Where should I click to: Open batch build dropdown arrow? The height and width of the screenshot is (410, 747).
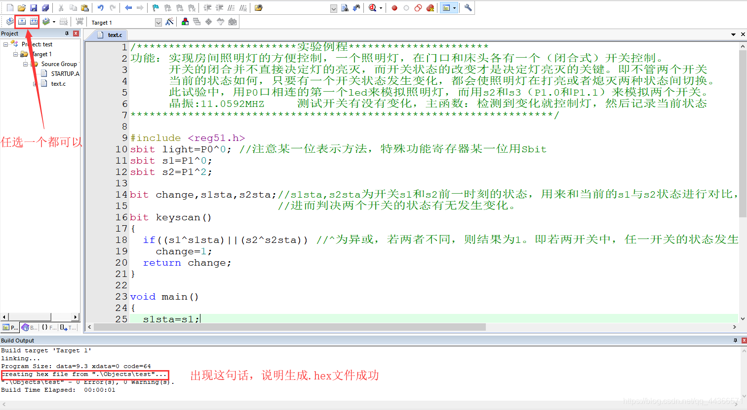54,22
